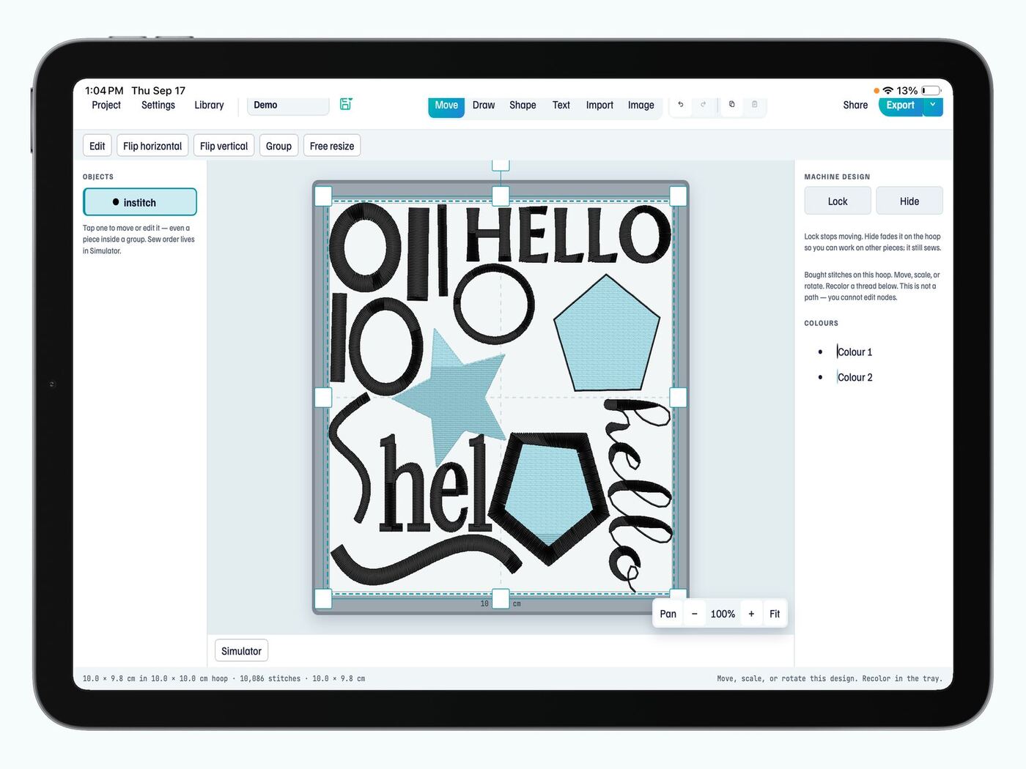
Task: Click the Demo project name field
Action: (x=288, y=105)
